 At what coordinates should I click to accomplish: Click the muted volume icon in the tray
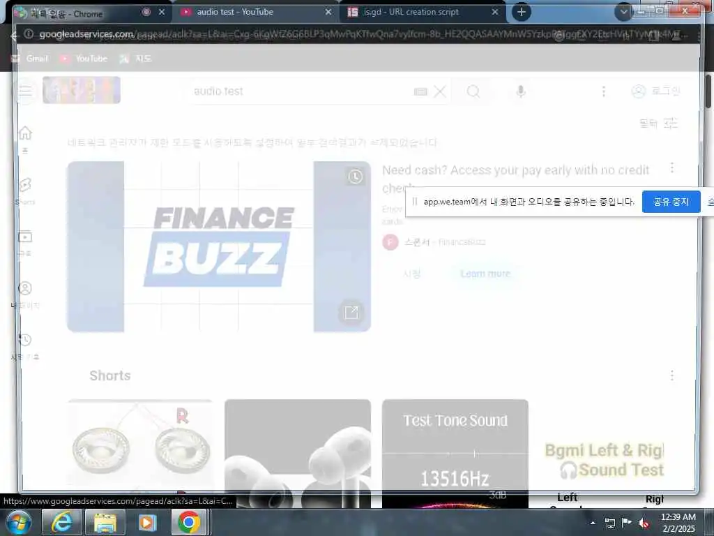coord(644,523)
